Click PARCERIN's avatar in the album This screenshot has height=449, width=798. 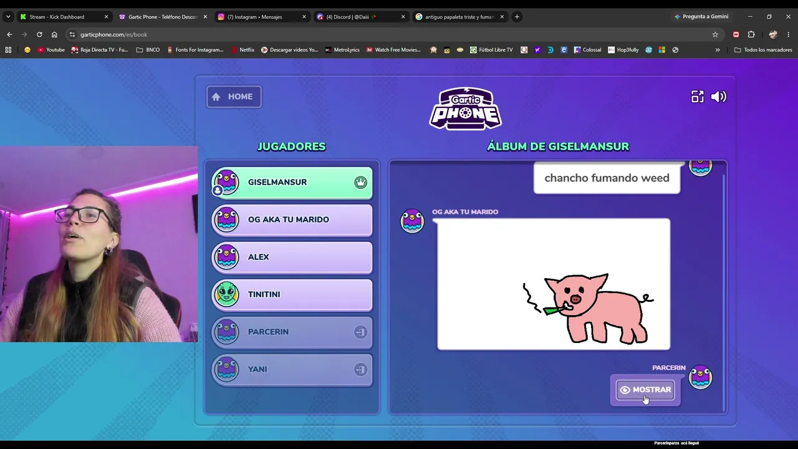pos(700,377)
